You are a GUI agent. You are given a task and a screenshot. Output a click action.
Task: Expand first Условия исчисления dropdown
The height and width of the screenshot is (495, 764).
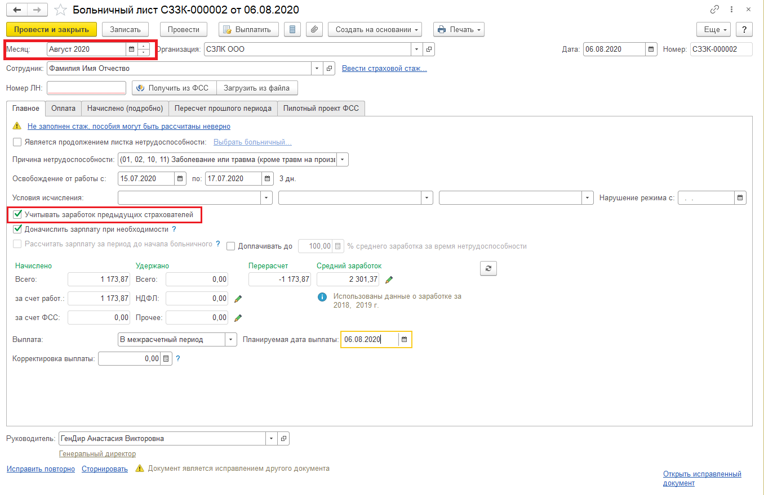[267, 198]
